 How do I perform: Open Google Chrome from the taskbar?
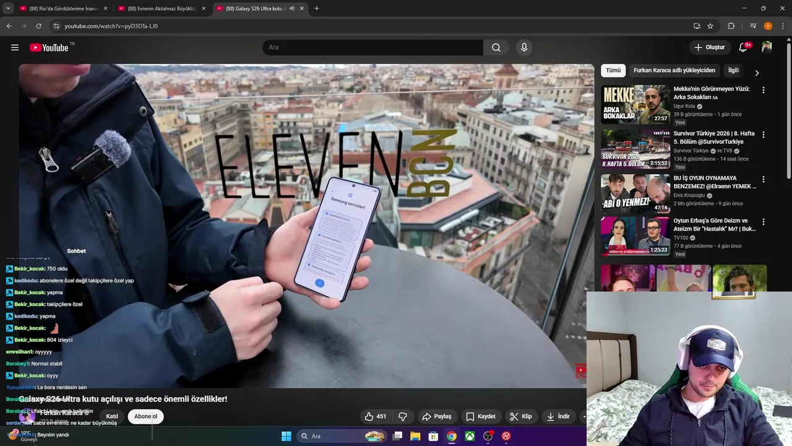(x=452, y=436)
